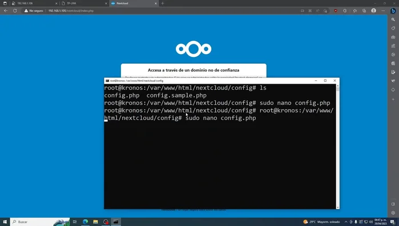This screenshot has width=399, height=226.
Task: Open the Microsoft 365 icon in sidebar
Action: [x=393, y=55]
